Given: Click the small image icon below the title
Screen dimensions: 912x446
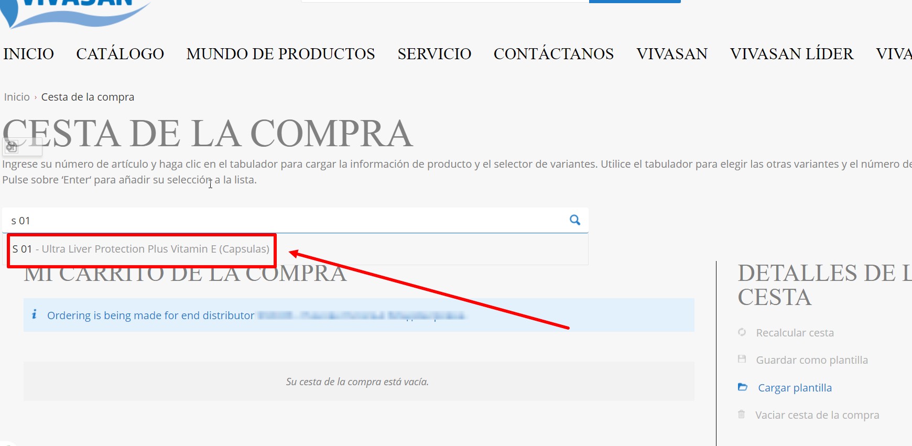Looking at the screenshot, I should pos(12,147).
